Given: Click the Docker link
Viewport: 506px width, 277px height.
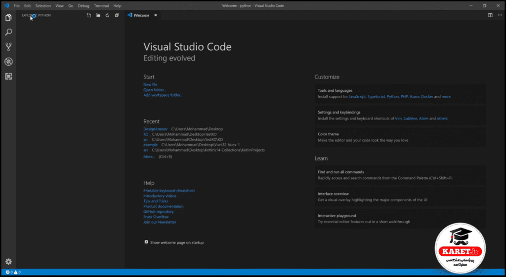Looking at the screenshot, I should [x=427, y=96].
